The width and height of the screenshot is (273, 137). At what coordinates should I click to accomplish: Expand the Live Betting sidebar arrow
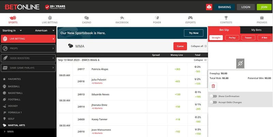pos(53,39)
